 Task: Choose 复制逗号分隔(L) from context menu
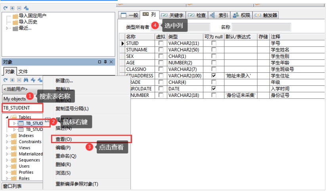(72, 109)
